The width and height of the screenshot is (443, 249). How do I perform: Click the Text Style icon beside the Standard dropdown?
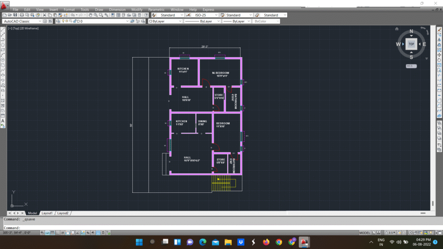154,15
